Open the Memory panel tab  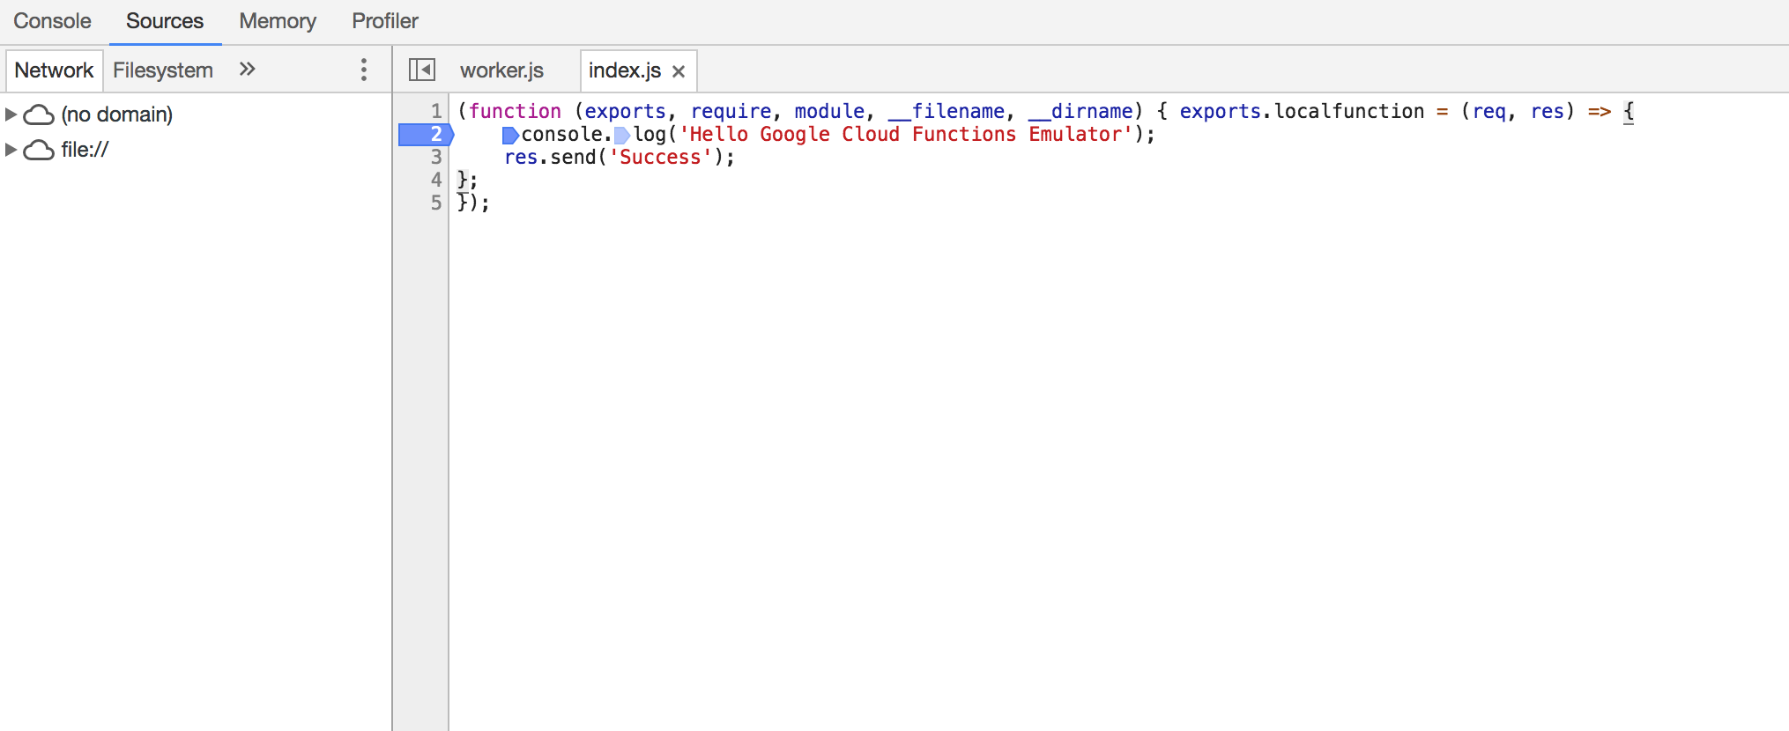278,21
